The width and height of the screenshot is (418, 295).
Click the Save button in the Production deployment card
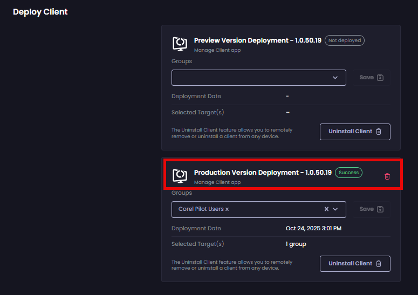pyautogui.click(x=372, y=209)
